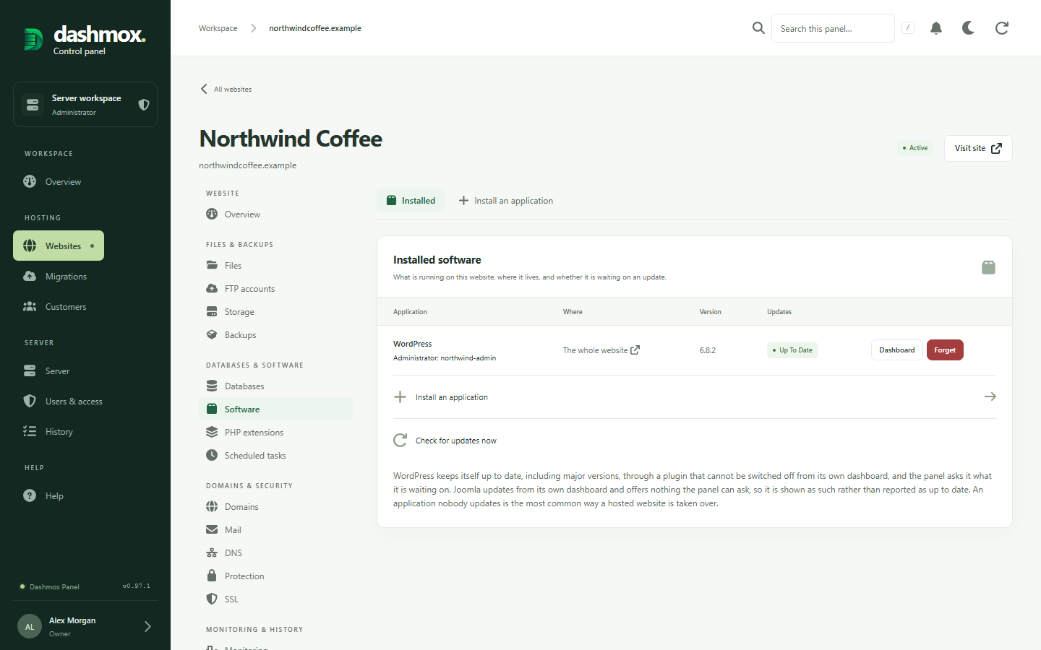The width and height of the screenshot is (1041, 650).
Task: Click the PHP extensions layers icon
Action: 212,432
